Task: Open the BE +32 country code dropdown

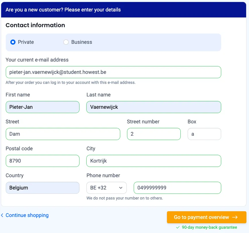Action: pyautogui.click(x=106, y=188)
